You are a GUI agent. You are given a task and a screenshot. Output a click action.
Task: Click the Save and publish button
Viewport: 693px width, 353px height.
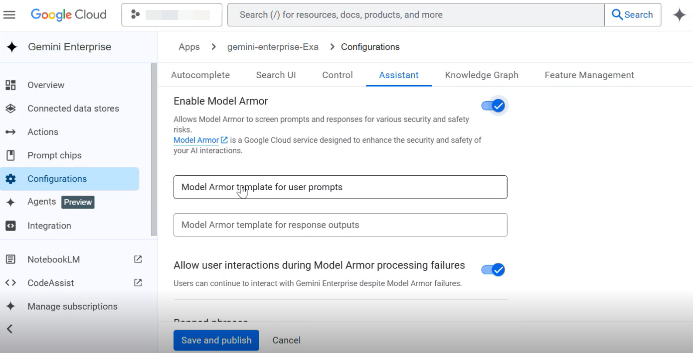point(216,341)
